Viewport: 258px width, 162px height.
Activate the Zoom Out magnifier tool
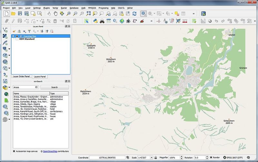tap(75, 14)
